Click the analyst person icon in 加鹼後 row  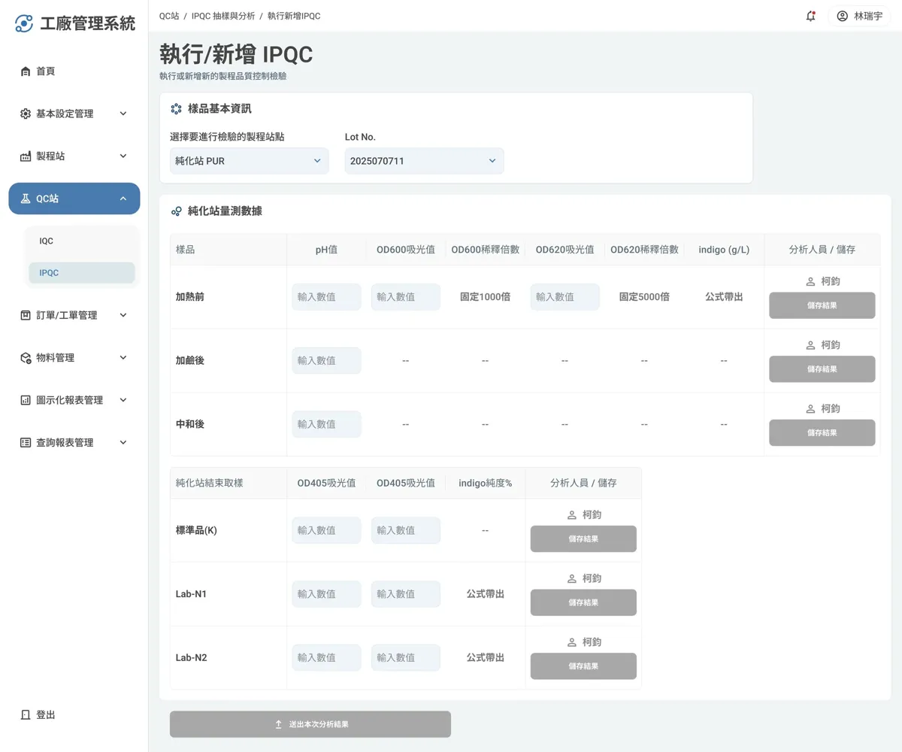[810, 345]
